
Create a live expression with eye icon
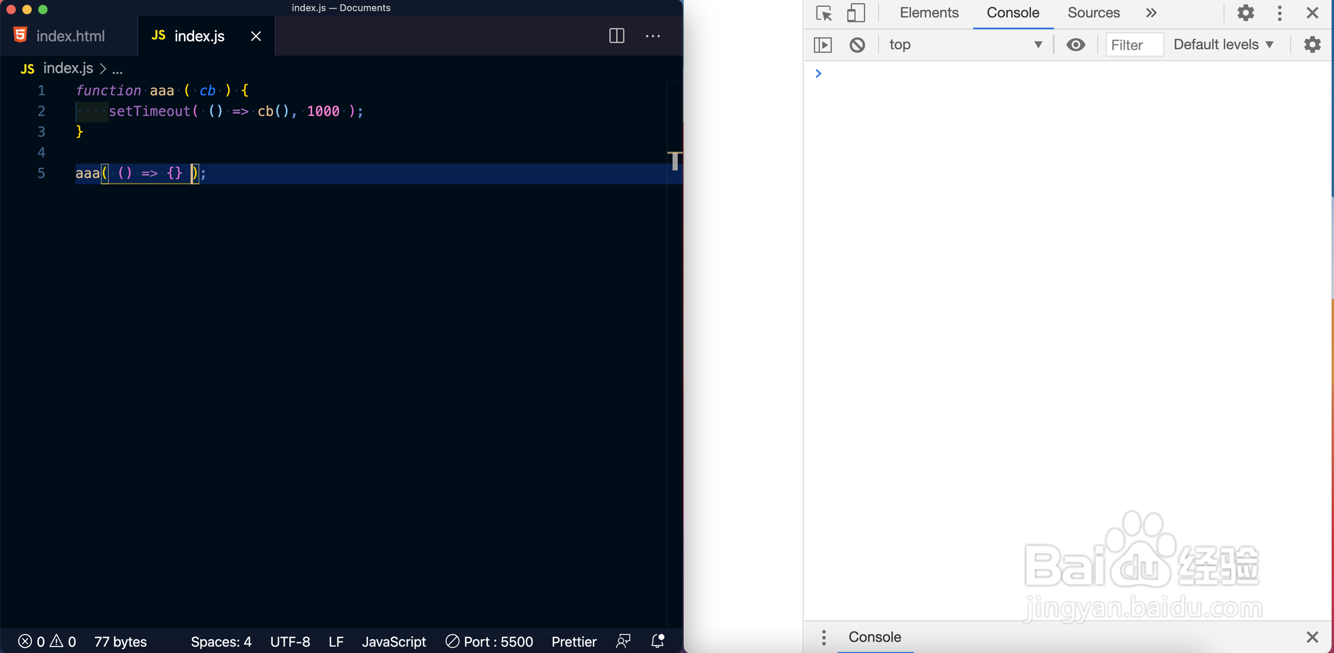point(1076,45)
